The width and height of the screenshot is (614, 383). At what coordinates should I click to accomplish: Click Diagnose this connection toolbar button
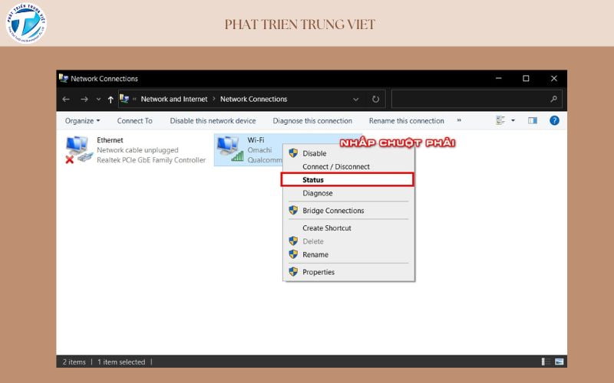(x=312, y=121)
